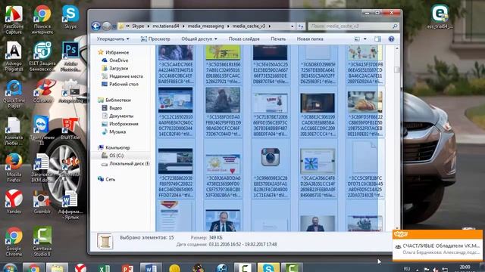Open 'Рабочий стол' in navigation pane
Screen dimensions: 485x272
click(124, 84)
